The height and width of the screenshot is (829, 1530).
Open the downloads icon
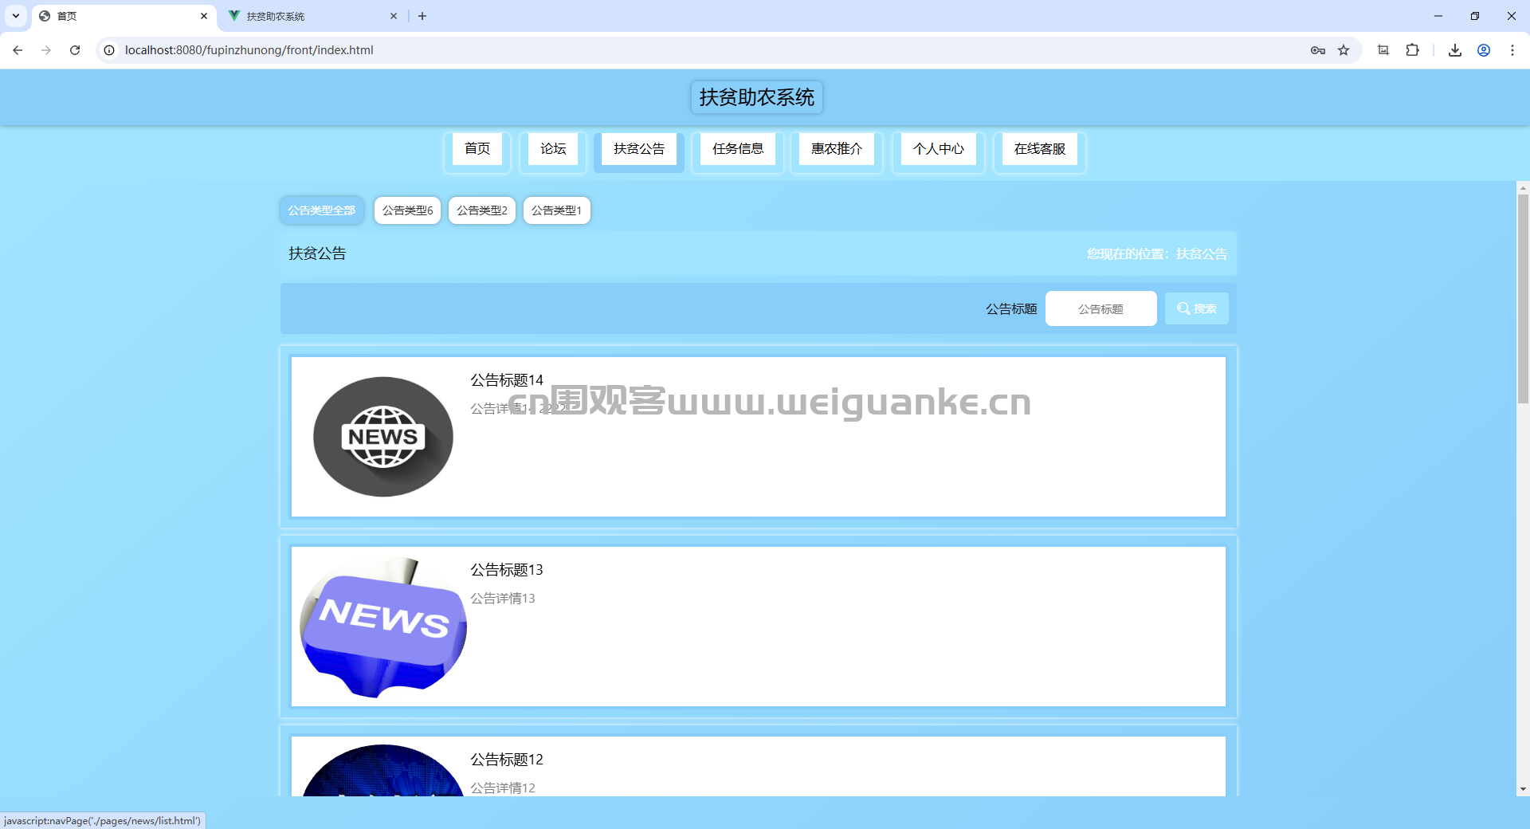(1455, 50)
